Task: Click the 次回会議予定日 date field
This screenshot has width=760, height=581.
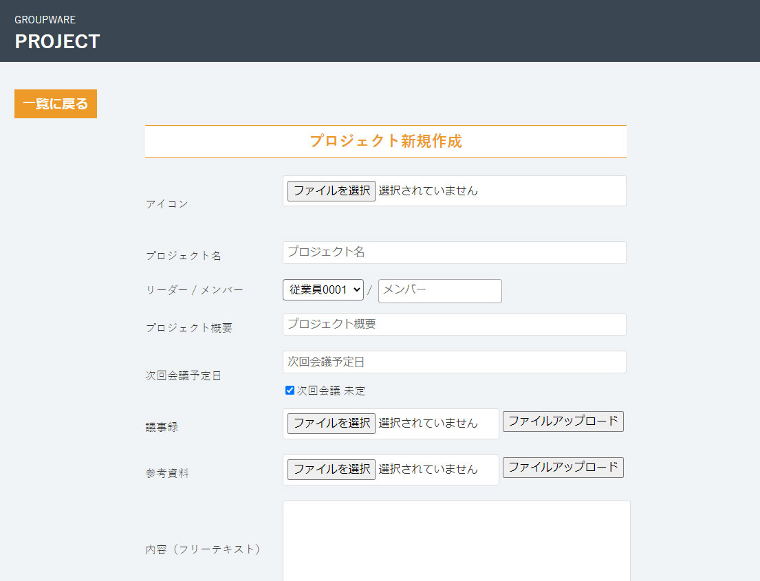Action: [454, 362]
